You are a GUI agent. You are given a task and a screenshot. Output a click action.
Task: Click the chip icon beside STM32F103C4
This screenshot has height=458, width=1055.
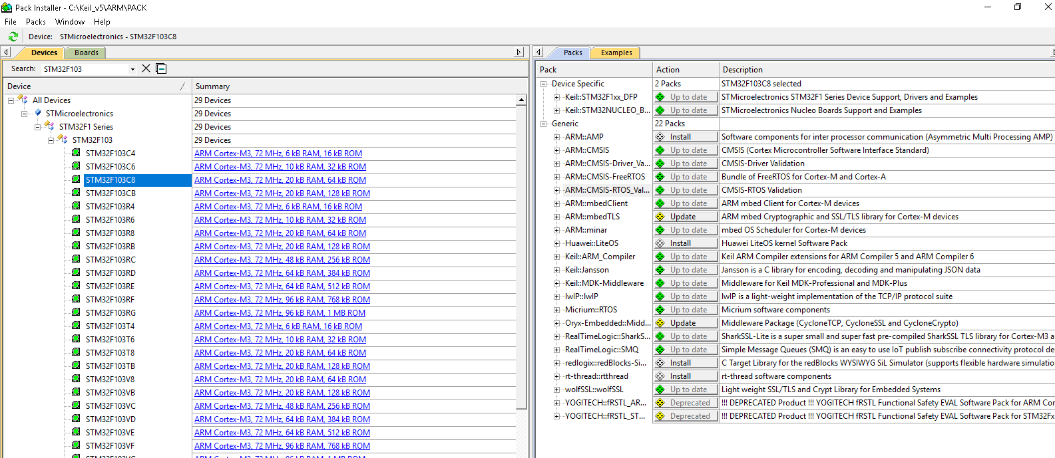76,153
